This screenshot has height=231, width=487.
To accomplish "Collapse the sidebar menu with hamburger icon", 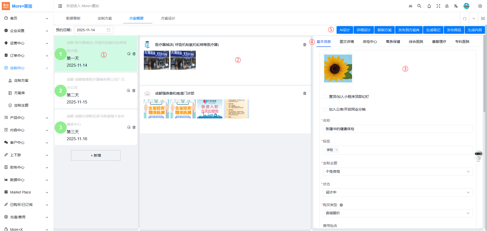I will (60, 6).
